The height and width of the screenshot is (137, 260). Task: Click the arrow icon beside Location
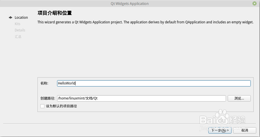(x=11, y=18)
